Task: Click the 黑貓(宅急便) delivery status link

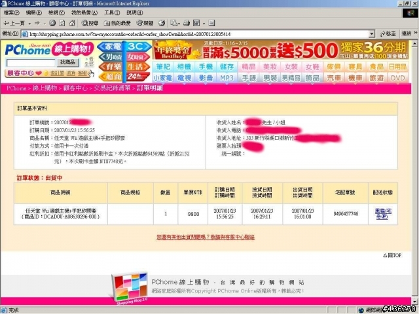Action: point(383,214)
